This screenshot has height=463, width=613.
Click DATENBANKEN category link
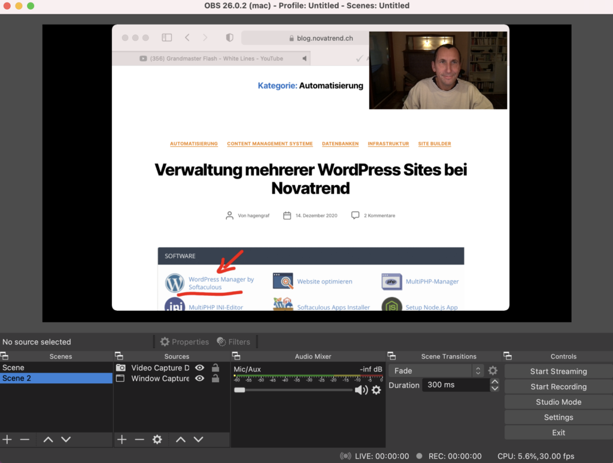click(x=340, y=144)
